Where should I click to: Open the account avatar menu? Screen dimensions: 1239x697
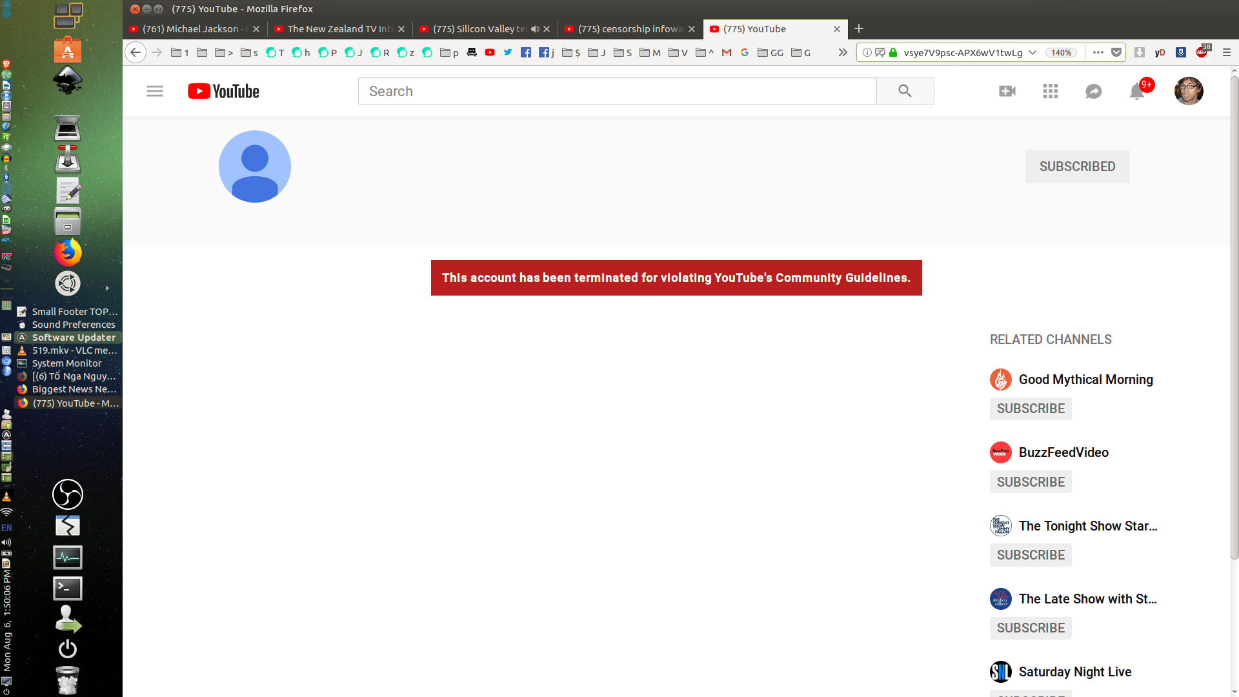coord(1189,91)
